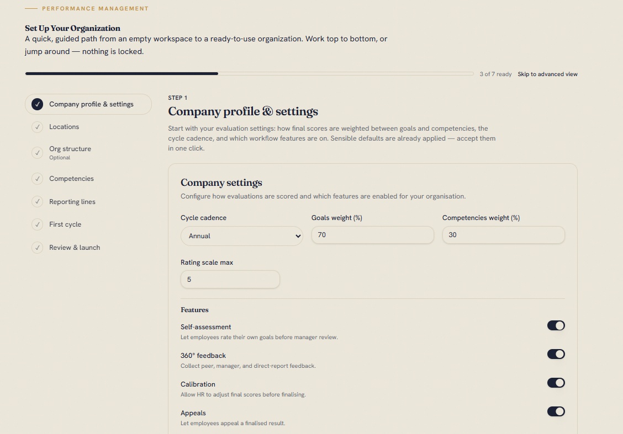Open the Company profile & settings step
Image resolution: width=623 pixels, height=434 pixels.
(88, 104)
